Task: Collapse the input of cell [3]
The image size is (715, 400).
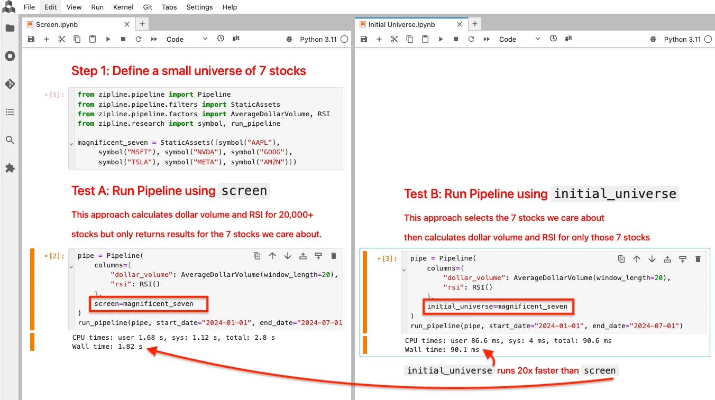Action: (x=404, y=270)
